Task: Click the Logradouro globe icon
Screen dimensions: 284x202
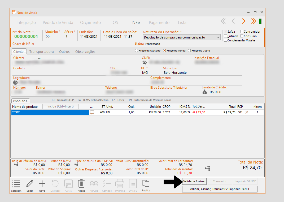Action: pyautogui.click(x=16, y=82)
